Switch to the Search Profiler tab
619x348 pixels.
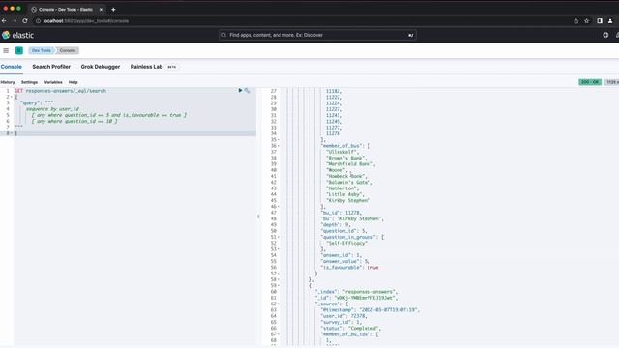pyautogui.click(x=51, y=67)
